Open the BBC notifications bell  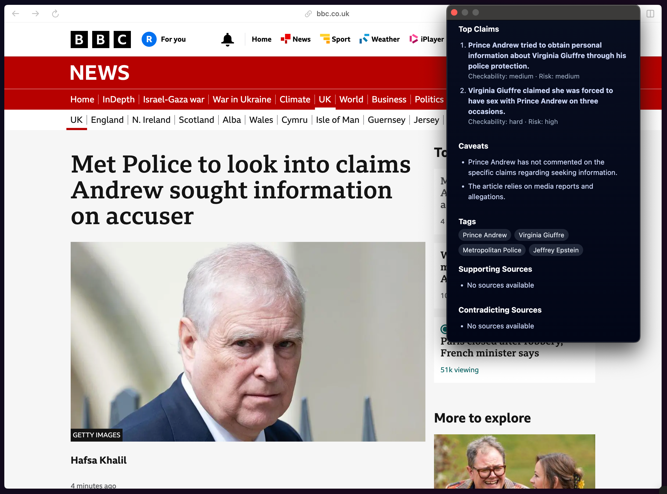click(x=227, y=39)
